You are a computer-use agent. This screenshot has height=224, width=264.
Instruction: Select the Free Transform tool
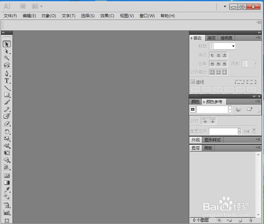pyautogui.click(x=7, y=153)
